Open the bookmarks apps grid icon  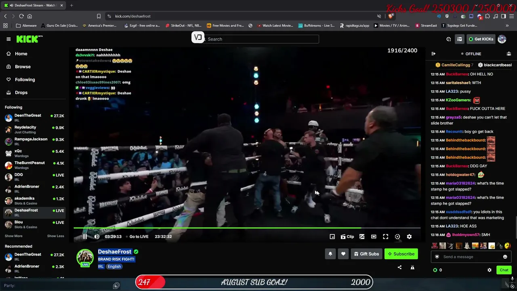[x=5, y=25]
